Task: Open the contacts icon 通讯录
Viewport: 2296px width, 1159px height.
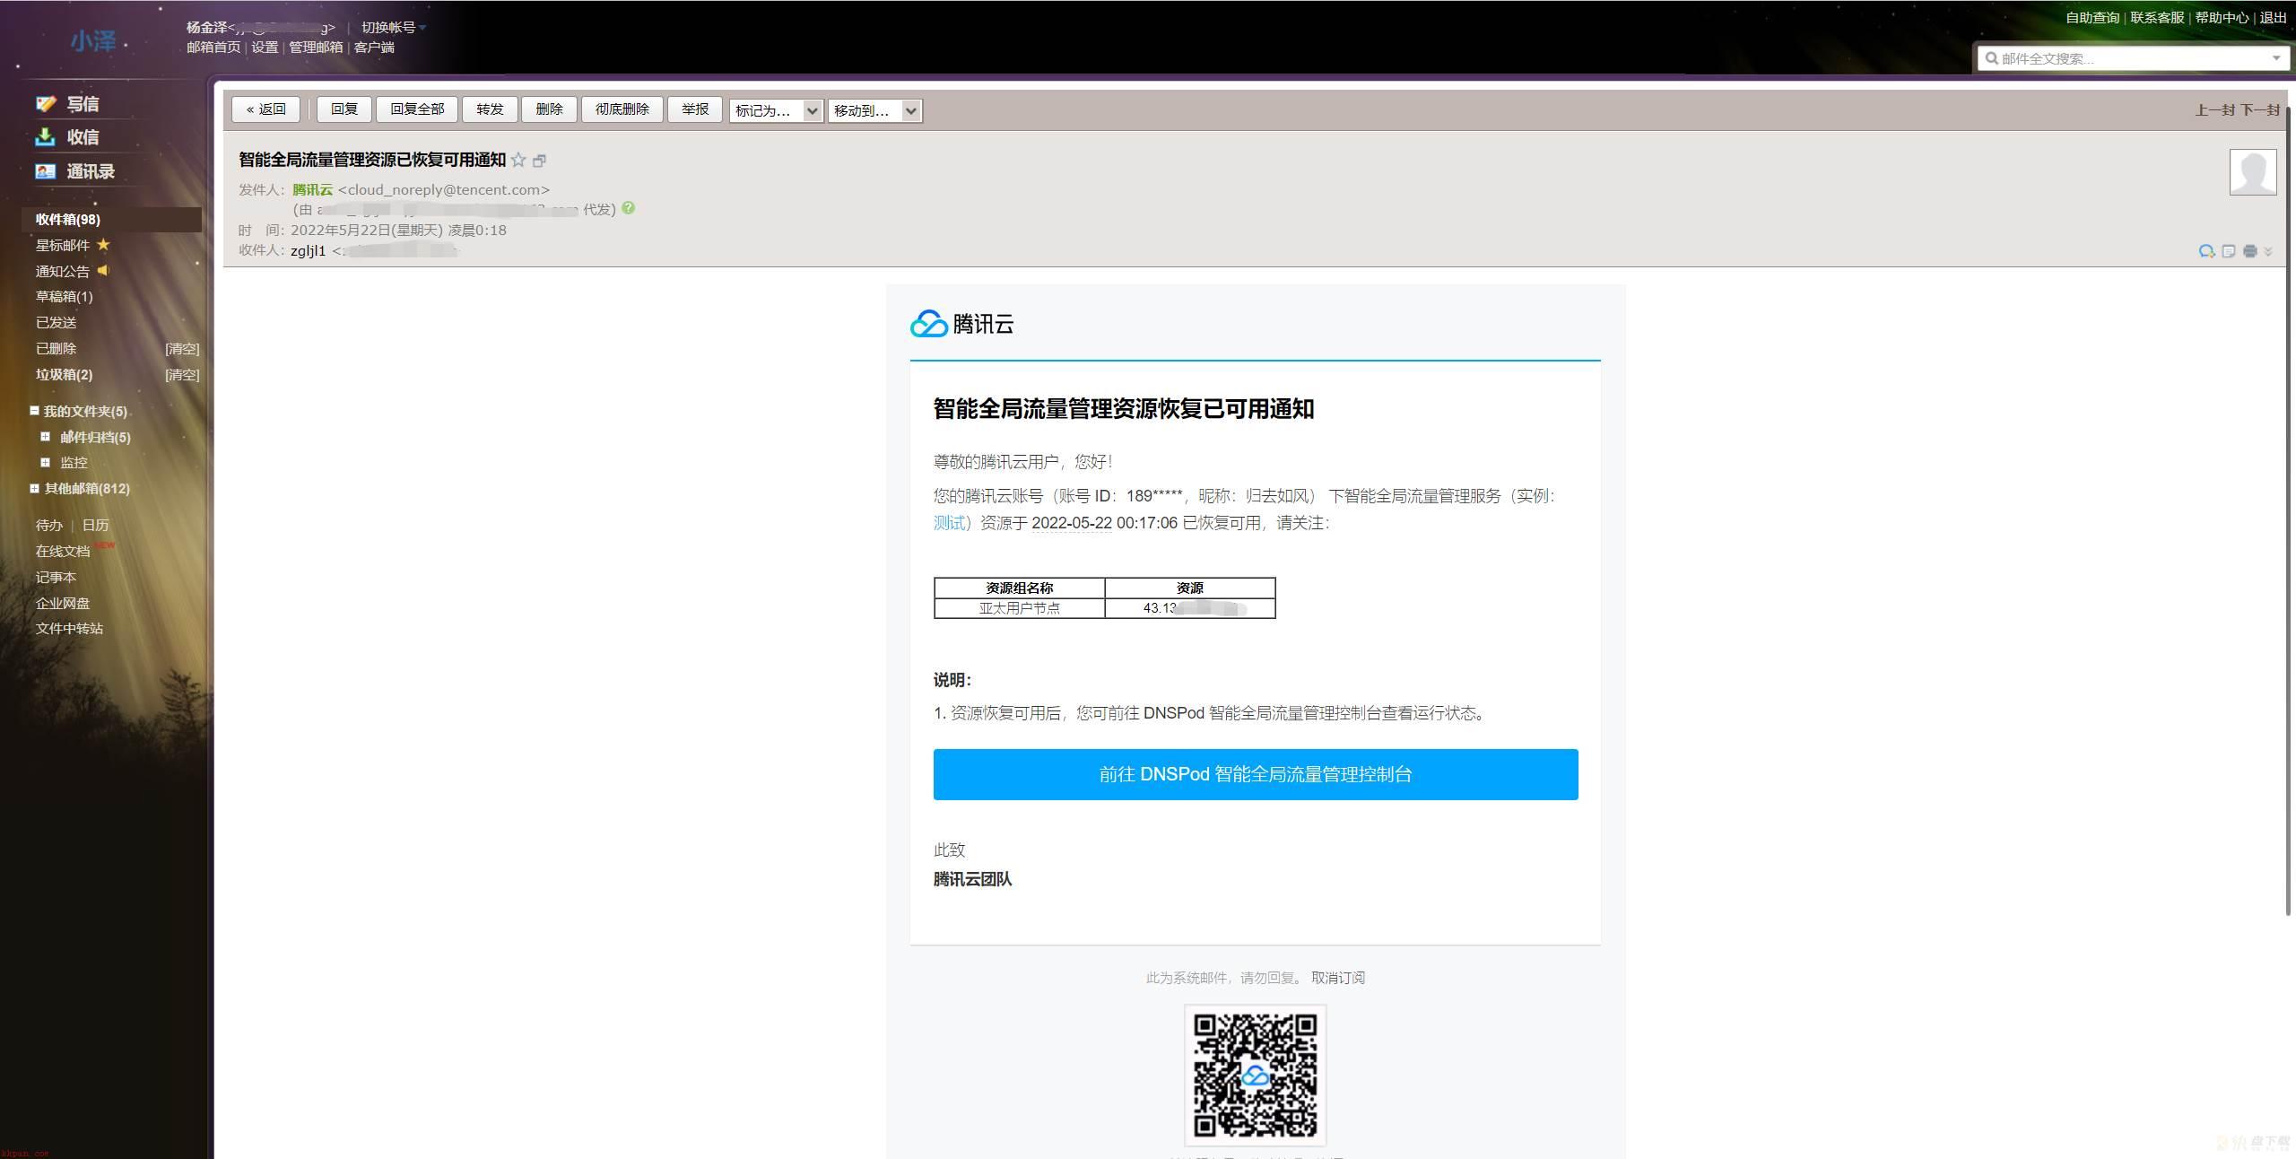Action: [46, 171]
